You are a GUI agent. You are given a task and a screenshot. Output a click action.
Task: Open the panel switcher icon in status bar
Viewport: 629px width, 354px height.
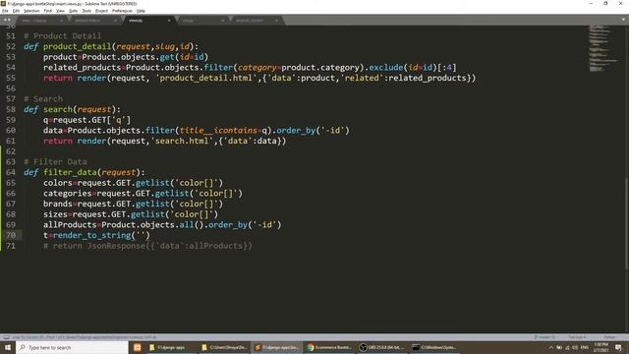[7, 337]
